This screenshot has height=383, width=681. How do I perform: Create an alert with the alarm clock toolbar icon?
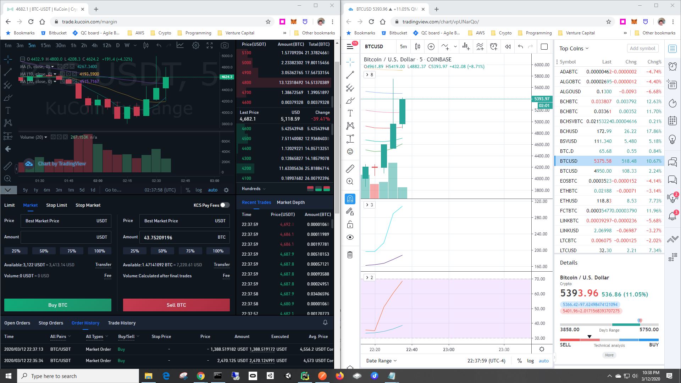493,46
